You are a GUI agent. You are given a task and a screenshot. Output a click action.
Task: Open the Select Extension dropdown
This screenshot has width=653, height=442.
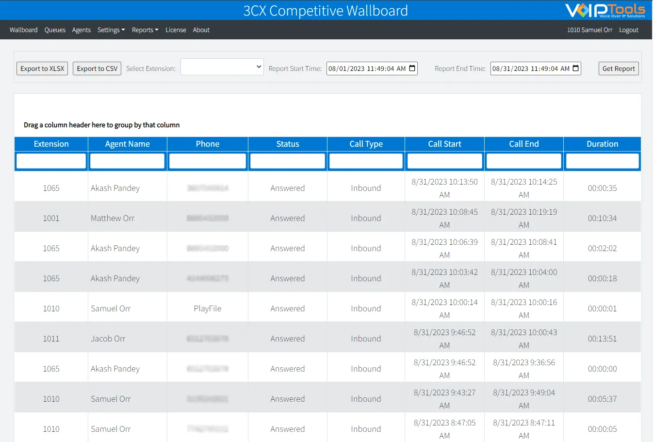click(222, 67)
